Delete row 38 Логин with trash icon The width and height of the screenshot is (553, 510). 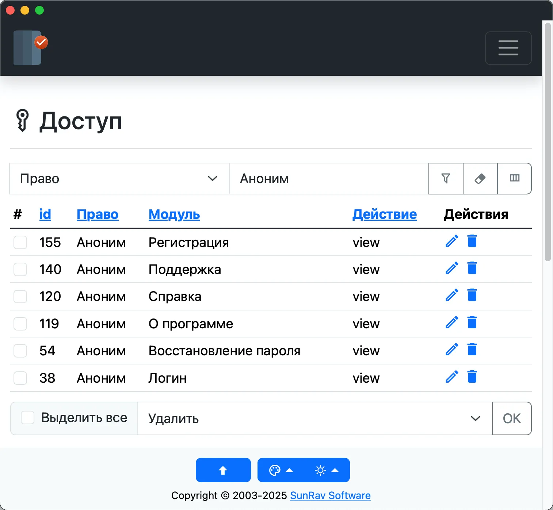(472, 376)
